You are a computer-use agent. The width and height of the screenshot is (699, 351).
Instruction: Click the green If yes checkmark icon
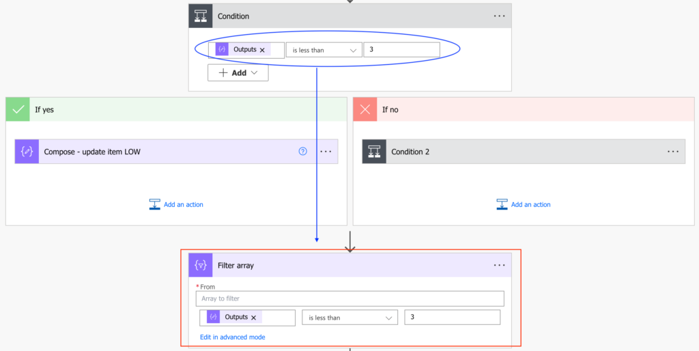tap(18, 110)
